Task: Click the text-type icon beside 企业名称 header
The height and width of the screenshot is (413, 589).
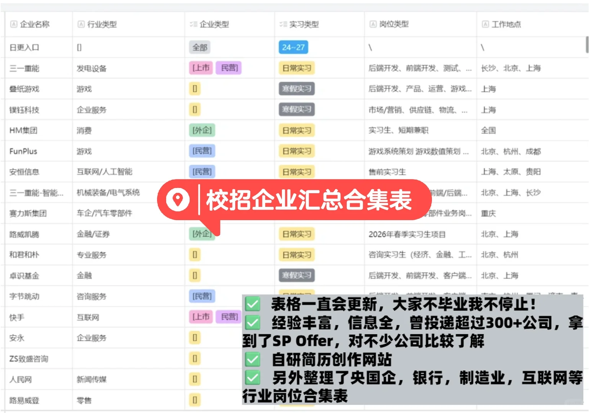Action: tap(14, 24)
